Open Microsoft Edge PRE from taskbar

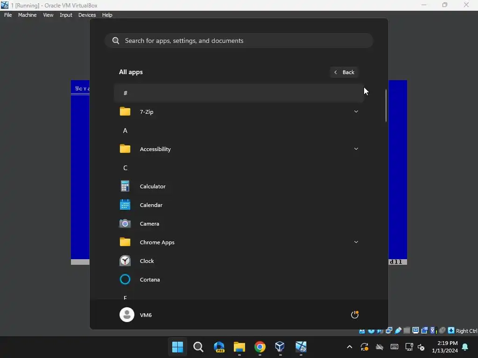point(219,347)
